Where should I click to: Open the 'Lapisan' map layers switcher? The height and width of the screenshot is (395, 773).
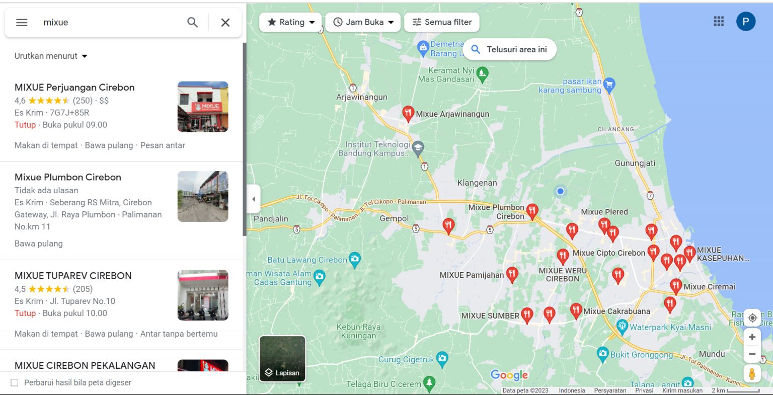(282, 358)
